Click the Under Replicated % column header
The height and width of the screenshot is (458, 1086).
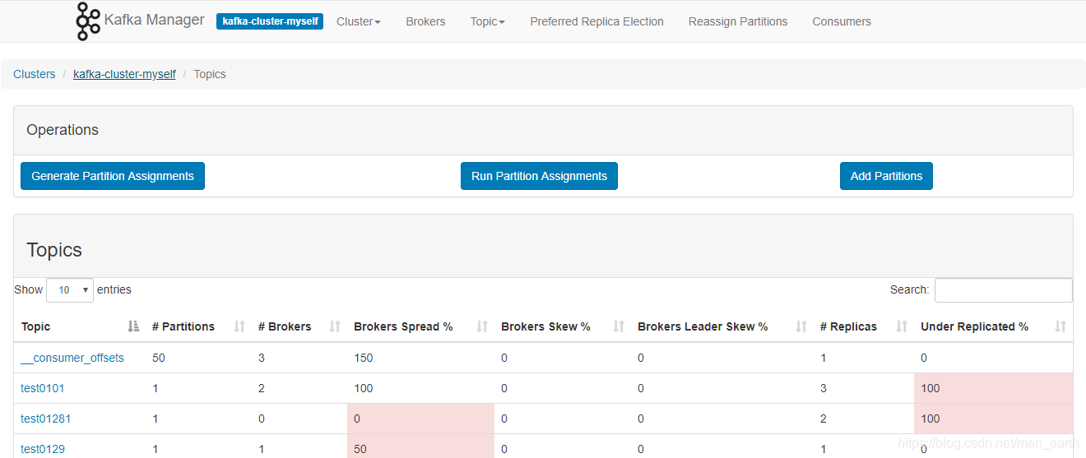974,326
